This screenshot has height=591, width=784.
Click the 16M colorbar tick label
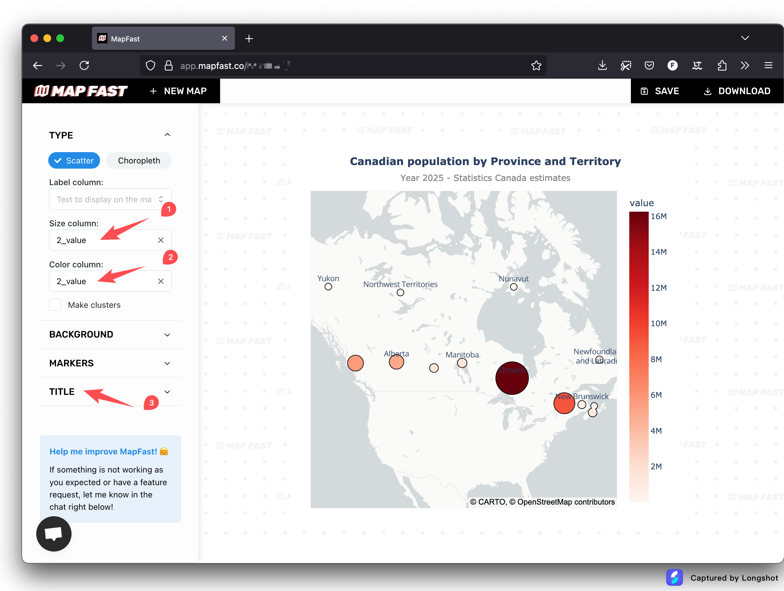(x=658, y=216)
